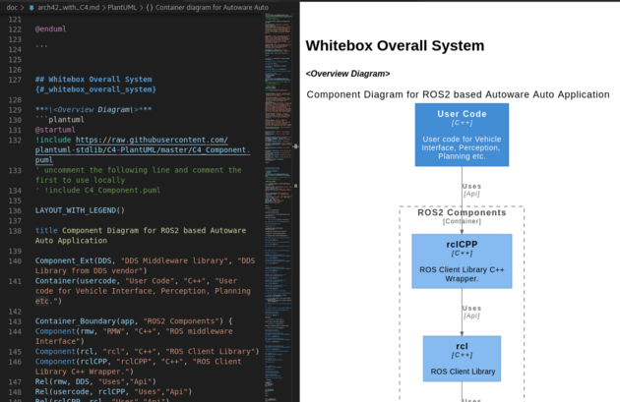Click the Overview Diagram italic text in preview
This screenshot has height=402, width=620.
(347, 74)
